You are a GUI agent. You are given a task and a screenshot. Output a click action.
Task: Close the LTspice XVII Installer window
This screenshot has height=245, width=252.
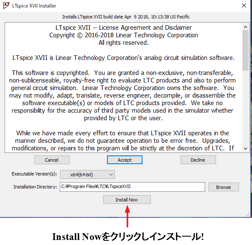point(244,5)
